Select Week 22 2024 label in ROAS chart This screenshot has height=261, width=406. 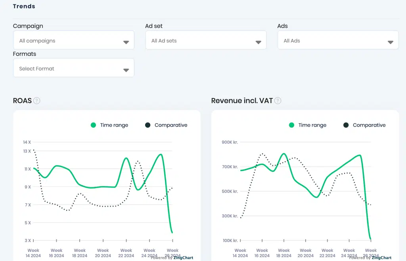(126, 253)
